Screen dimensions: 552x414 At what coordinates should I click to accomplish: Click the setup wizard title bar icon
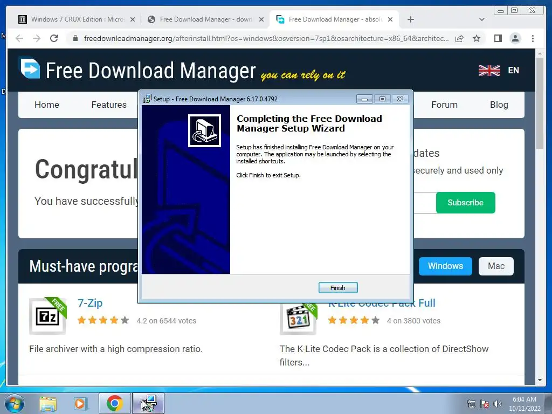tap(147, 99)
